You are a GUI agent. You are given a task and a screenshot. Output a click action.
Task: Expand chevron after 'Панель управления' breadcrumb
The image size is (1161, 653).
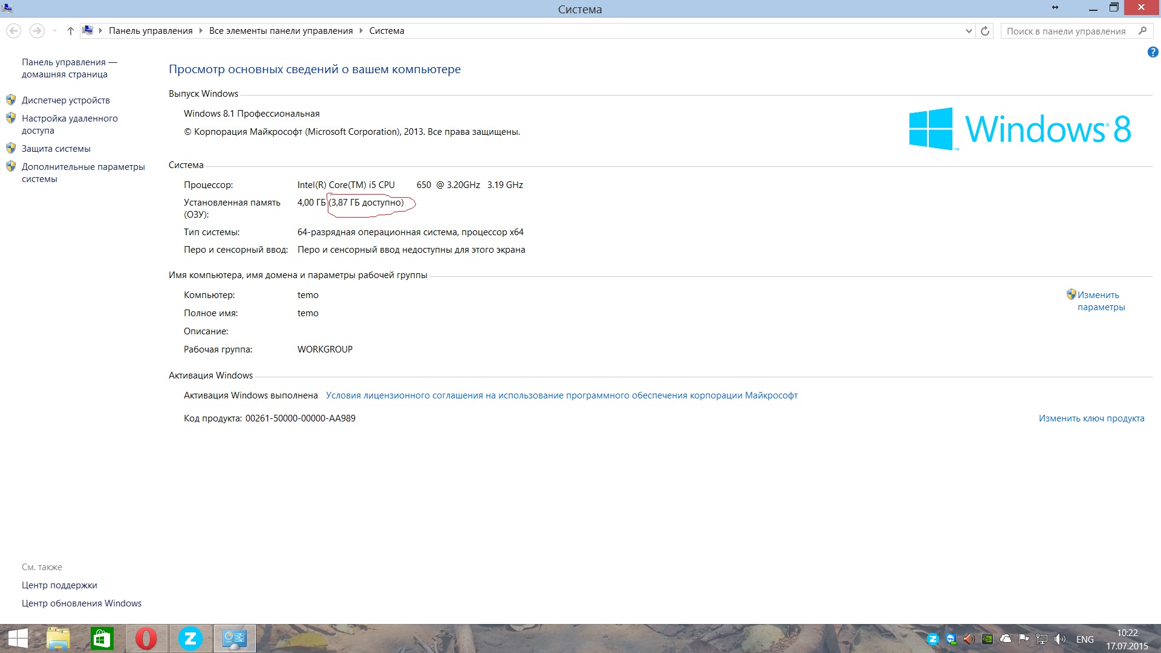coord(201,31)
